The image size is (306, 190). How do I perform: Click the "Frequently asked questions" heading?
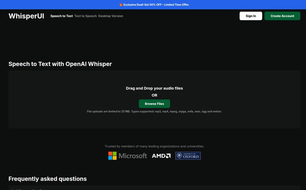47,179
